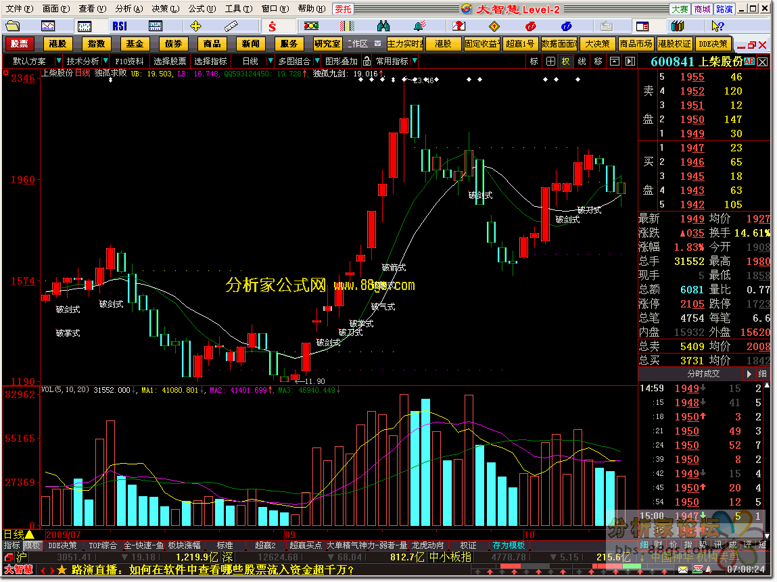Screen dimensions: 777x582
Task: Expand the 分时成交 arrow
Action: coord(749,374)
